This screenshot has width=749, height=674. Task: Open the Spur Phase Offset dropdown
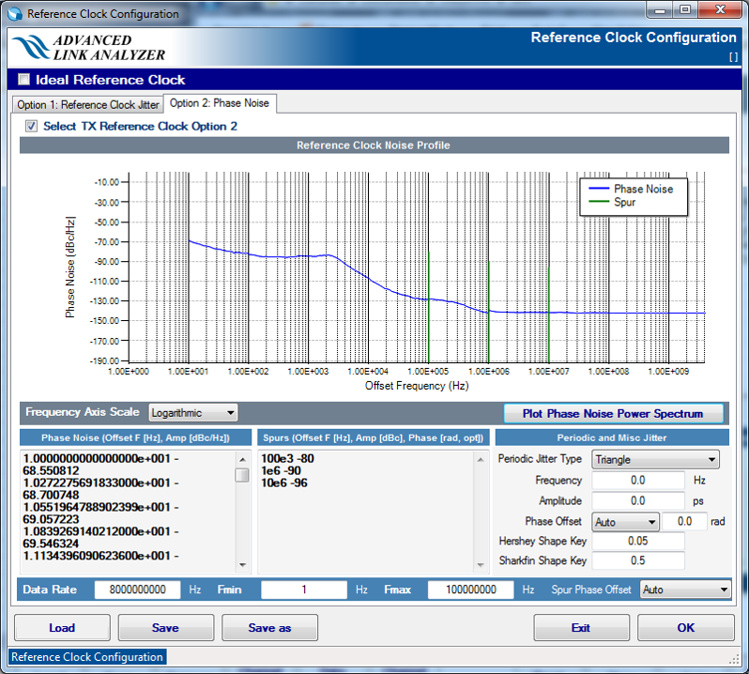(684, 590)
